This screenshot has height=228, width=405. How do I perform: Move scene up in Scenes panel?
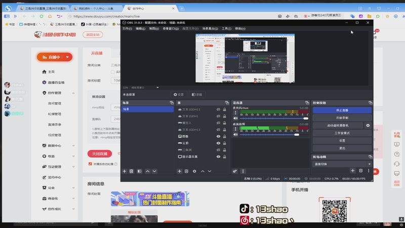pyautogui.click(x=147, y=171)
